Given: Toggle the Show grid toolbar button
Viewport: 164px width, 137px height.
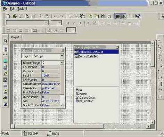Looking at the screenshot, I should 118,16.
